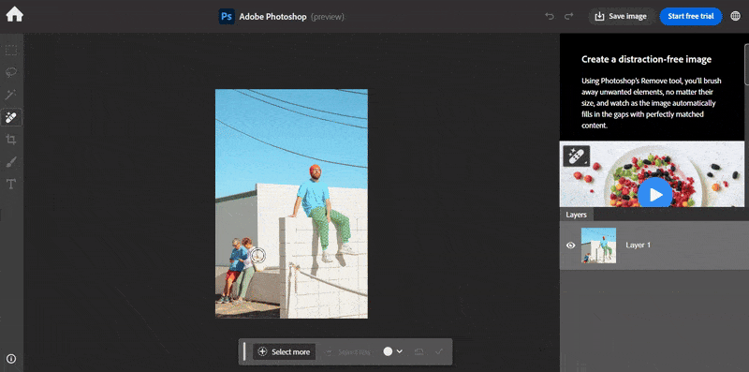The width and height of the screenshot is (749, 372).
Task: Click the drag handle on bottom toolbar
Action: (x=244, y=352)
